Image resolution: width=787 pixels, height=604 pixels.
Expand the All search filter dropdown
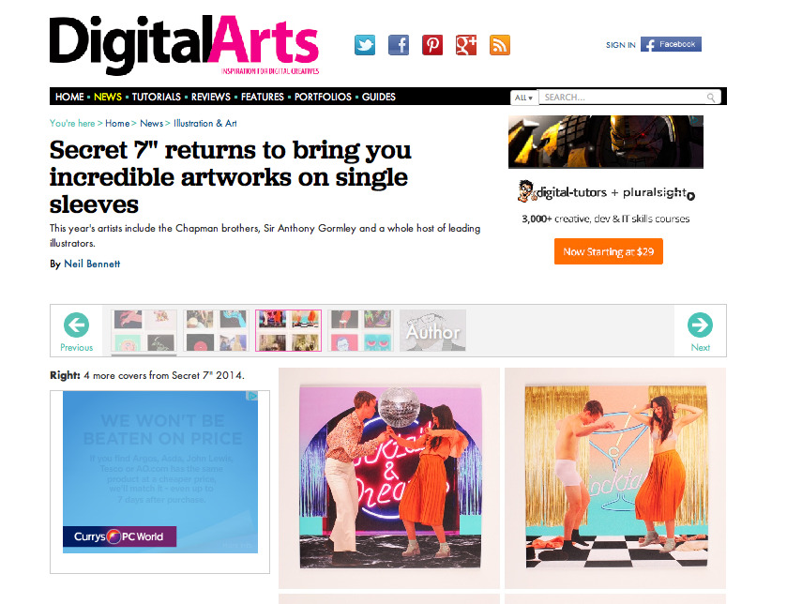523,98
